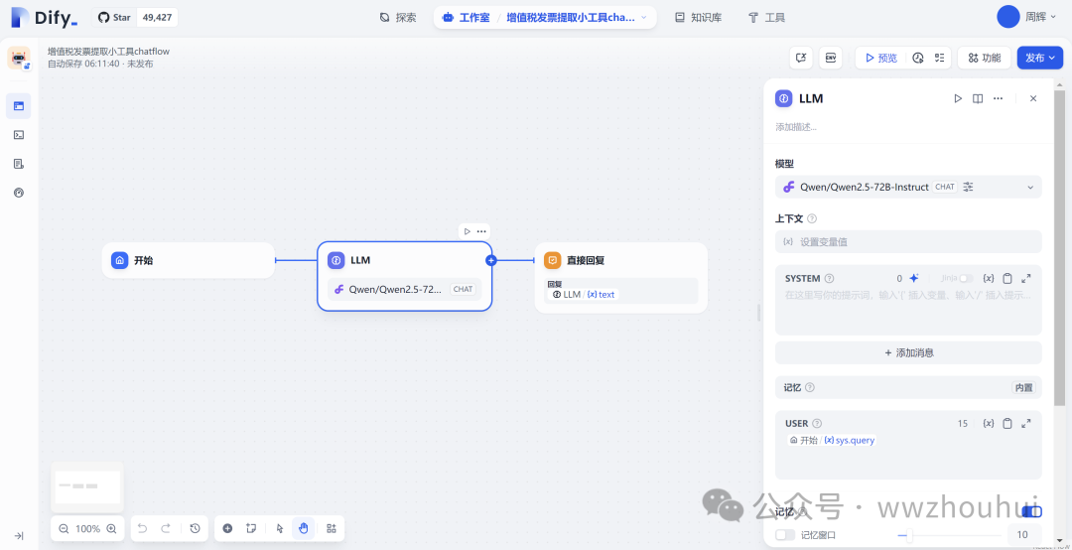Open more options in LLM panel header

pos(999,98)
